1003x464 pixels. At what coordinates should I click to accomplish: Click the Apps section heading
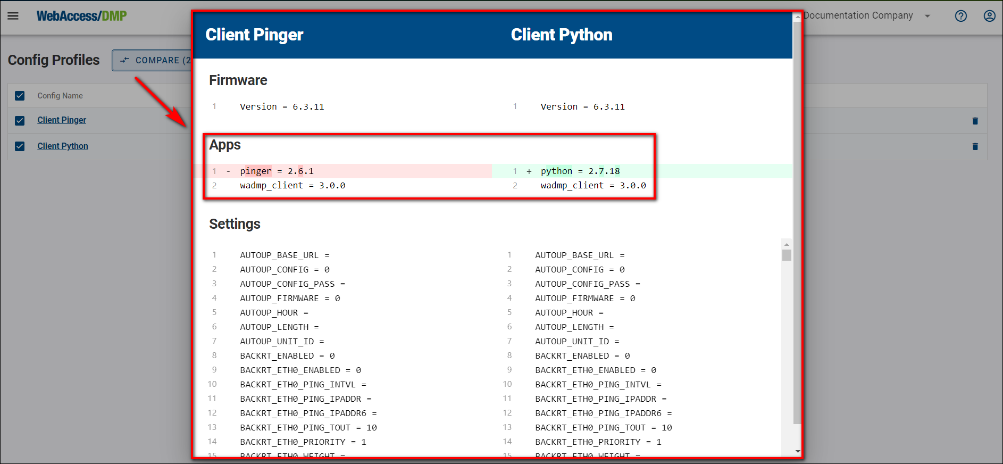tap(225, 145)
